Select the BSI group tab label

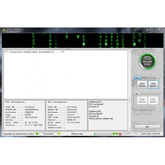pyautogui.click(x=137, y=94)
